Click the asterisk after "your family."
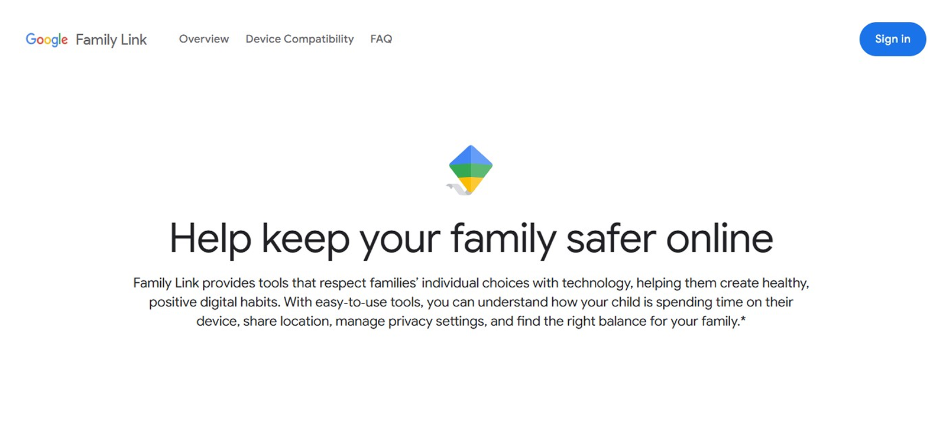 pos(743,320)
